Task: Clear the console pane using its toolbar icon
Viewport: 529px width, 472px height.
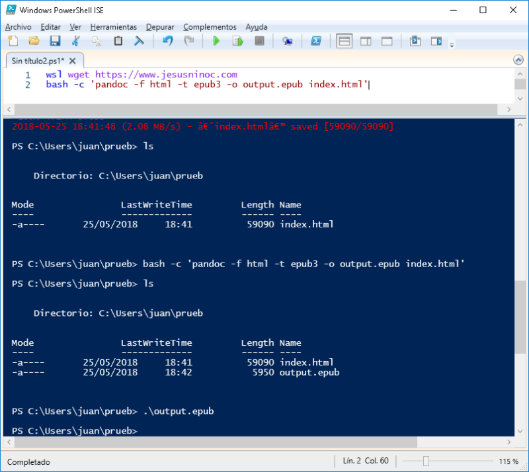Action: tap(140, 41)
